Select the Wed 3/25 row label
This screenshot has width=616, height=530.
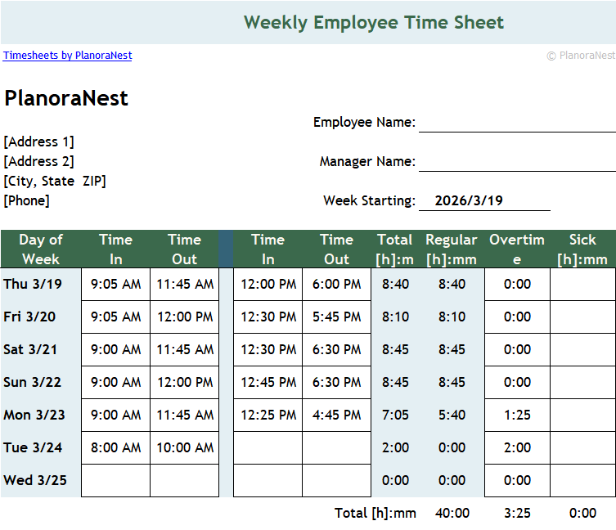click(35, 480)
